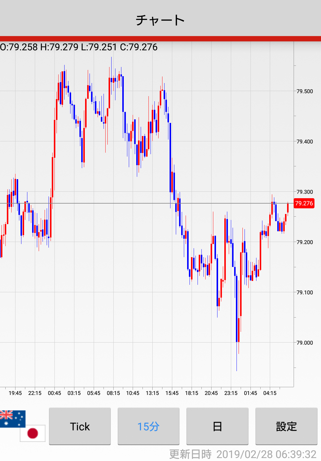Select the 日 daily timeframe
Viewport: 321px width, 461px height.
click(217, 426)
